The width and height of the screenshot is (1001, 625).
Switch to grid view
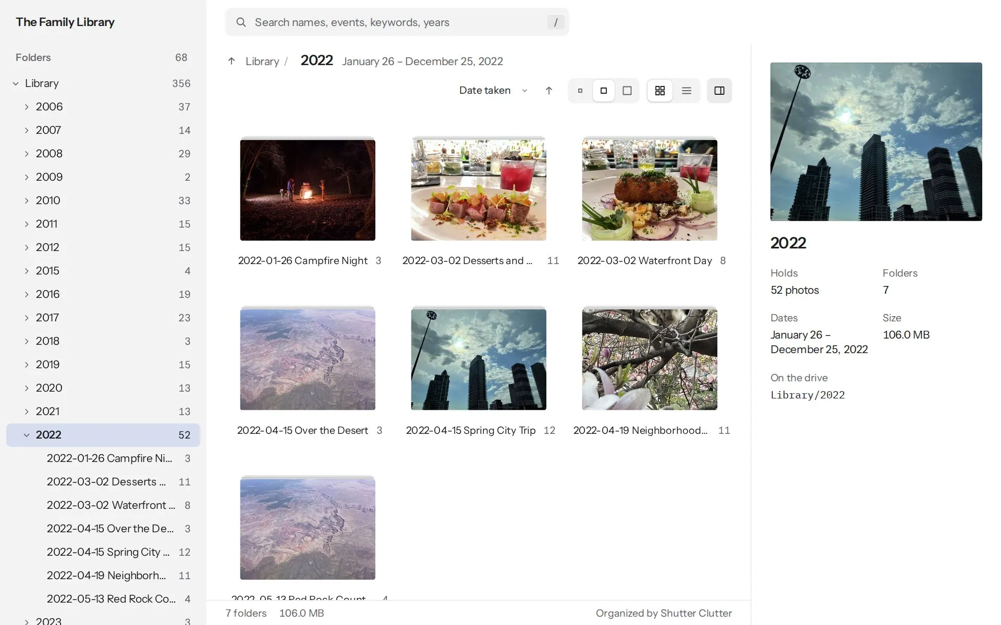660,91
